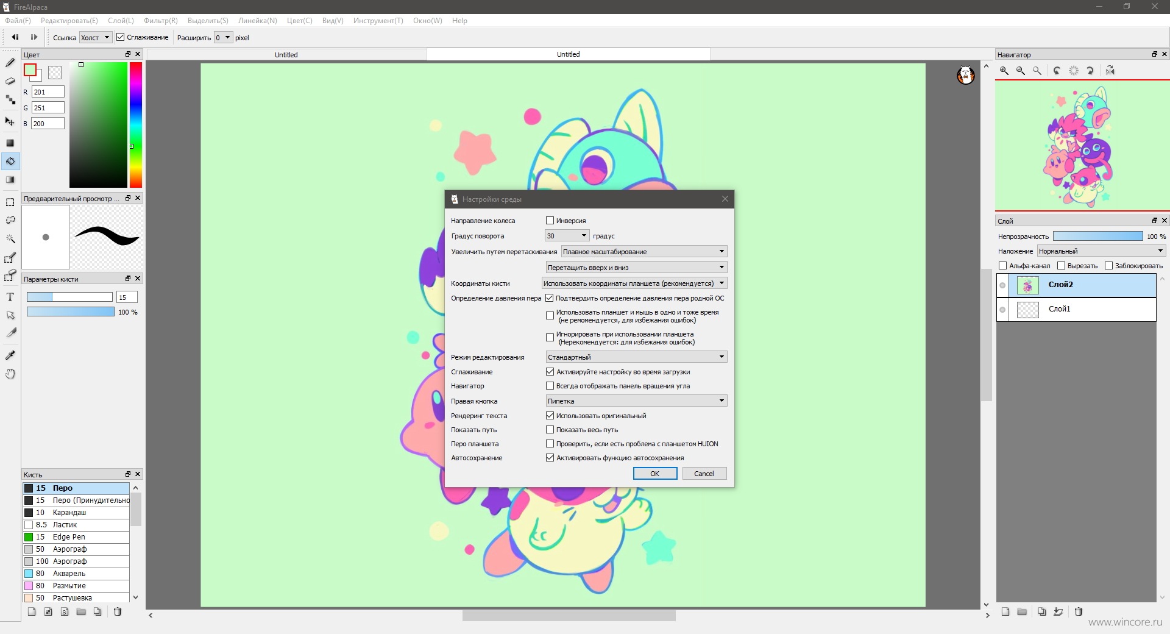Open the Правая кнопка Пипетка dropdown
The image size is (1170, 634).
point(636,401)
